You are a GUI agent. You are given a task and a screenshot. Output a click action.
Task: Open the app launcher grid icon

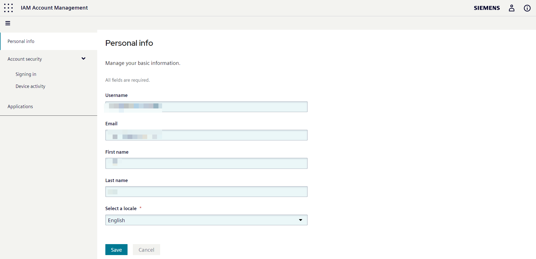click(8, 8)
